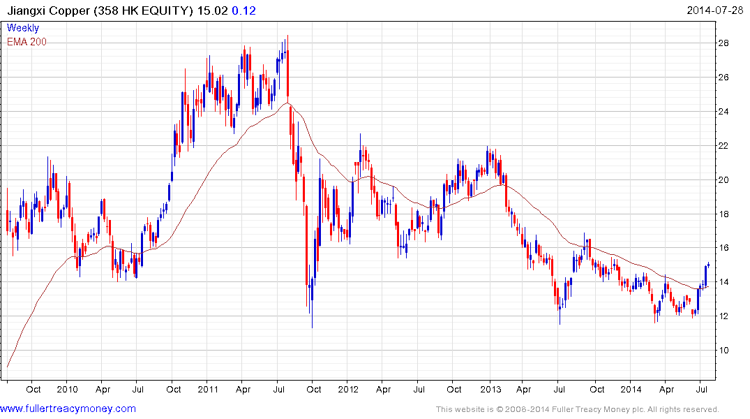Screen dimensions: 750x419
Task: Click the 18 price axis label
Action: click(x=723, y=214)
